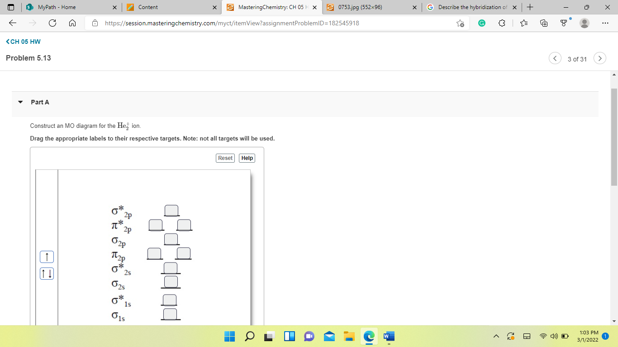Click the Reset button
The image size is (618, 347).
(x=225, y=158)
